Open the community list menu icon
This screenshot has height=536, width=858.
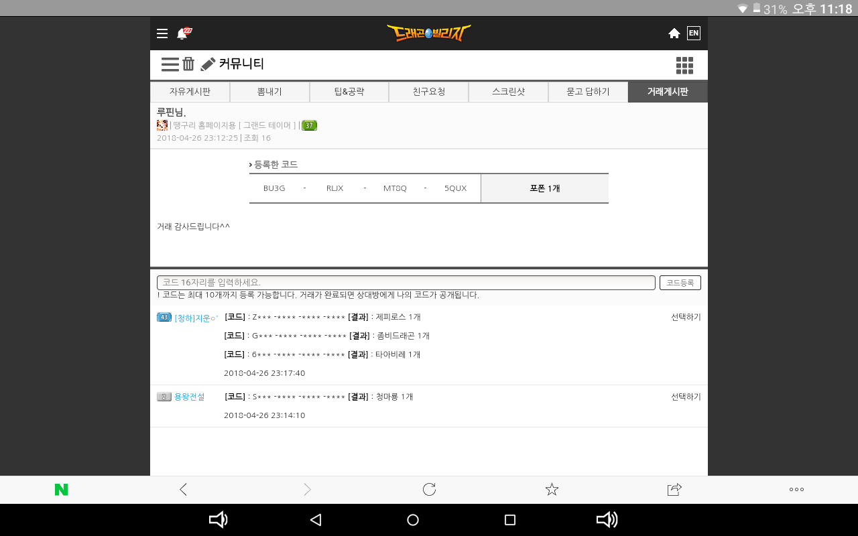pos(170,64)
